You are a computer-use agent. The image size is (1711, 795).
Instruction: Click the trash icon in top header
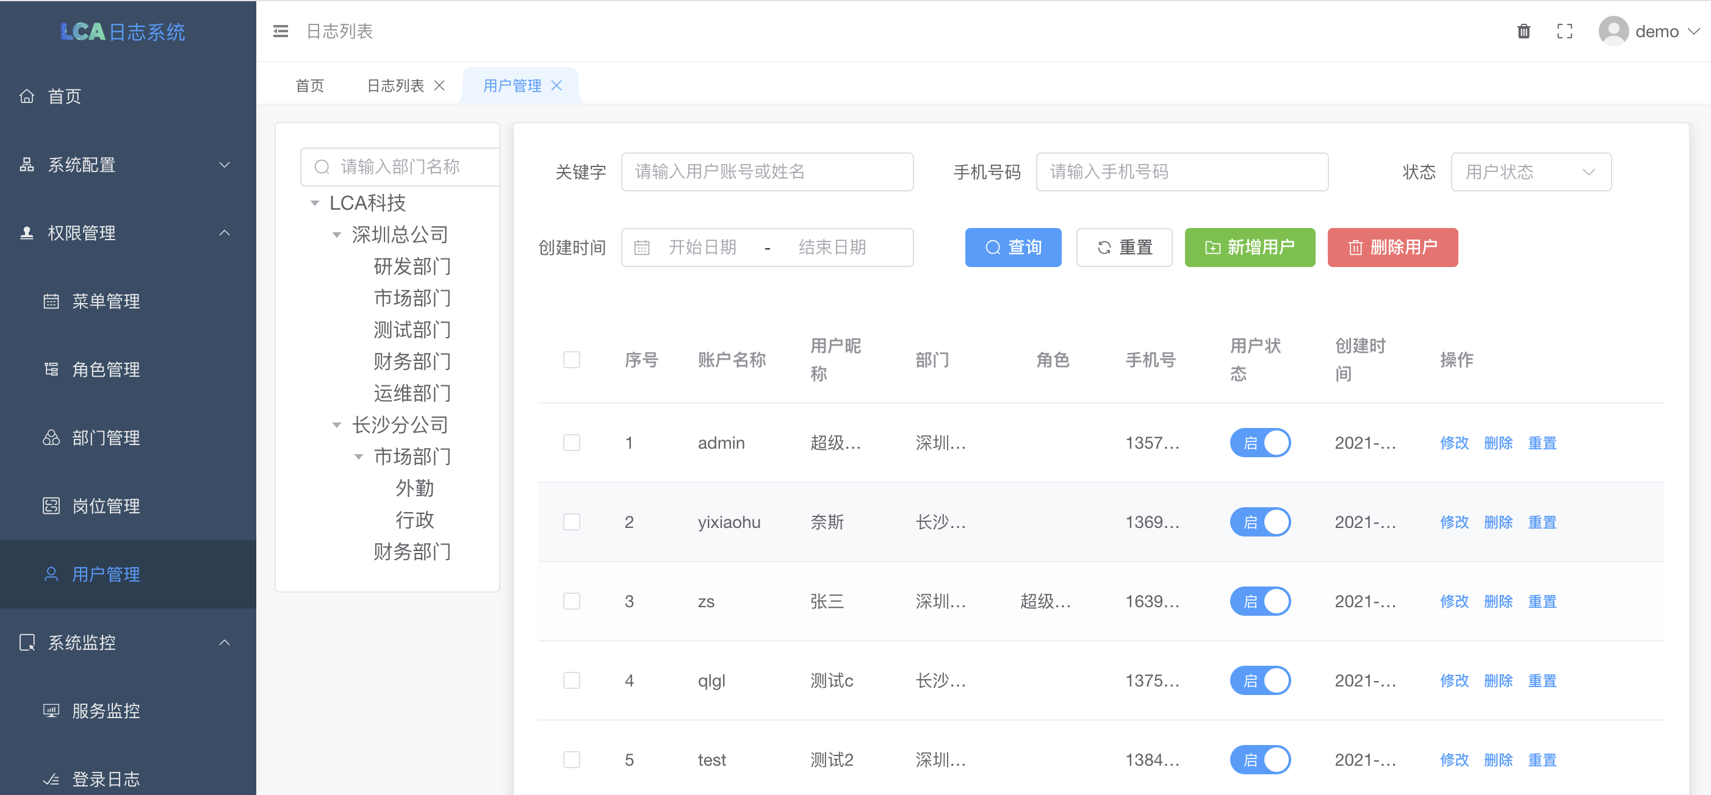click(x=1524, y=31)
